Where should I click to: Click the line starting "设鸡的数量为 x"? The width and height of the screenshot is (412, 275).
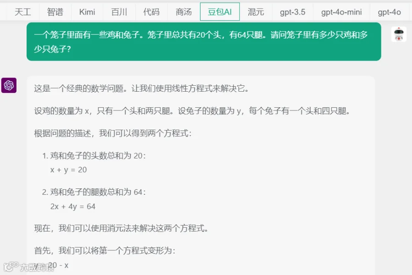tap(192, 111)
